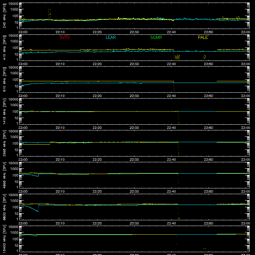
Task: Click 23:00 time label below 245 MHz plot
Action: pos(245,32)
